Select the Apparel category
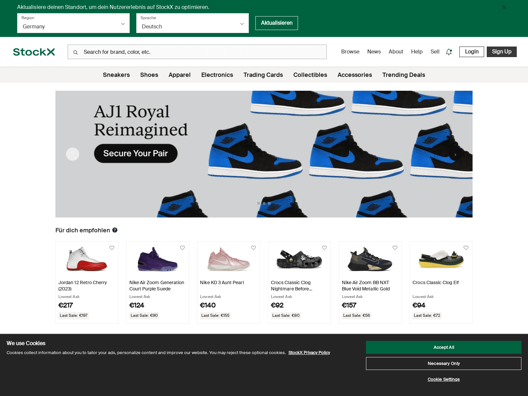Screen dimensions: 528x396 coord(180,75)
